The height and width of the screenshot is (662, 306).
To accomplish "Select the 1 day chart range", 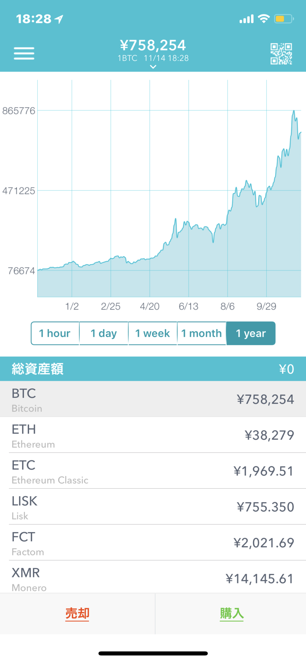I will (x=104, y=333).
